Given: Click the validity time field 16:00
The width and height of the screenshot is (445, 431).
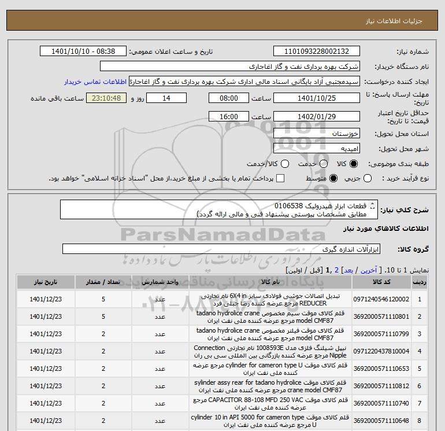Looking at the screenshot, I should coord(229,116).
